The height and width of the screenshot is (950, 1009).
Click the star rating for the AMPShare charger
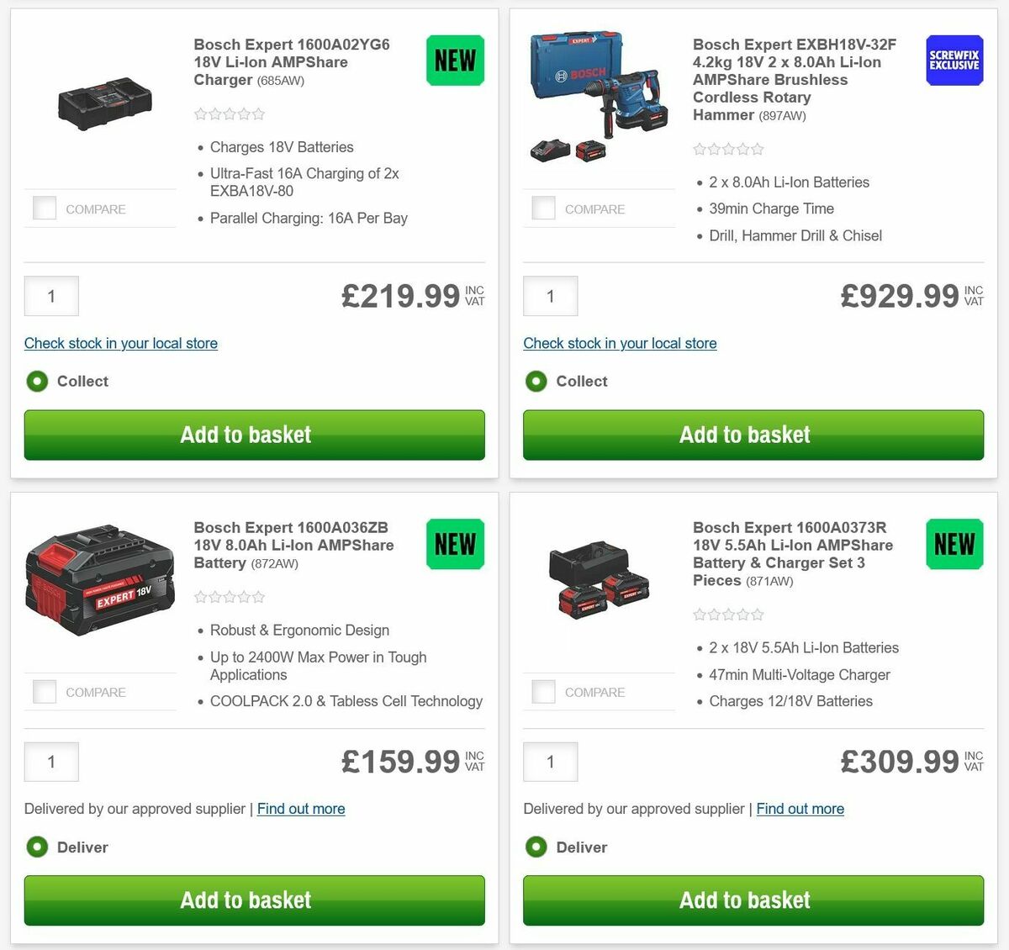click(229, 113)
